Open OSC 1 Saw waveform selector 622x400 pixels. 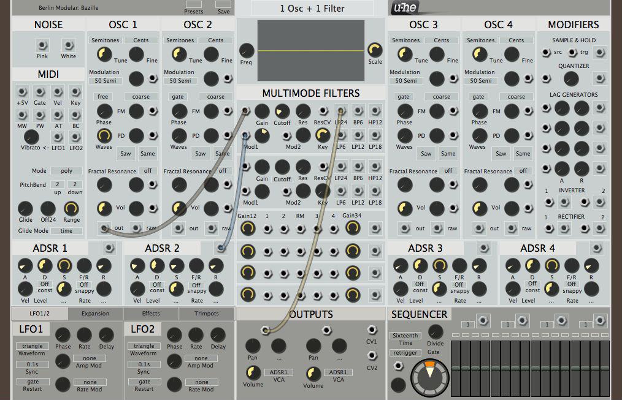pyautogui.click(x=126, y=153)
